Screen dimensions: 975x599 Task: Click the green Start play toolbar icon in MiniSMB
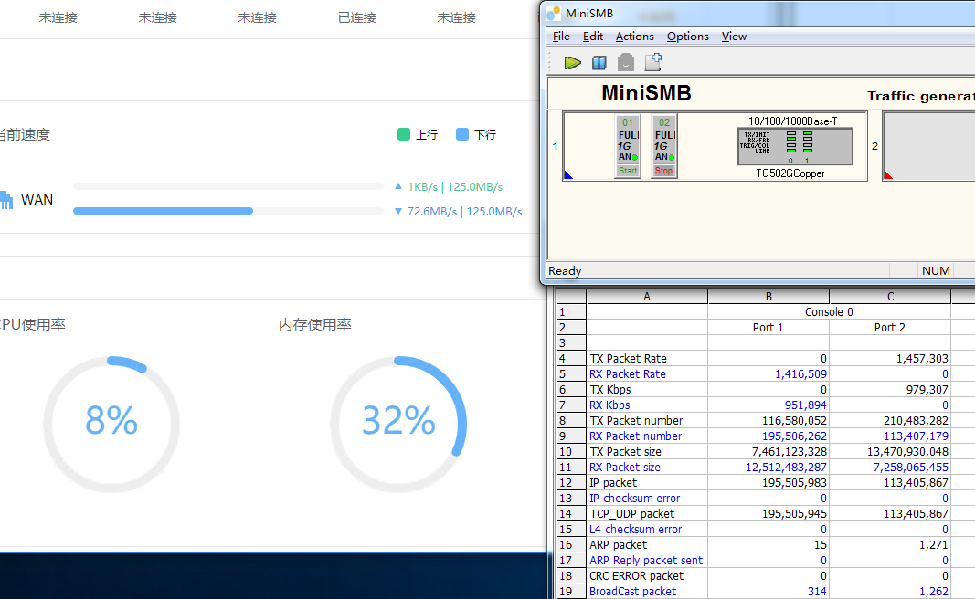point(572,62)
